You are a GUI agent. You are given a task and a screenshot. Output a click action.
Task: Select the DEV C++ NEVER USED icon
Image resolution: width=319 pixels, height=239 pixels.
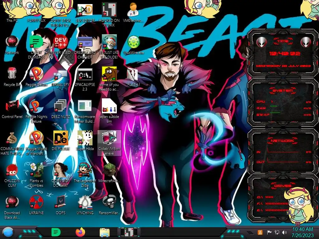click(61, 45)
